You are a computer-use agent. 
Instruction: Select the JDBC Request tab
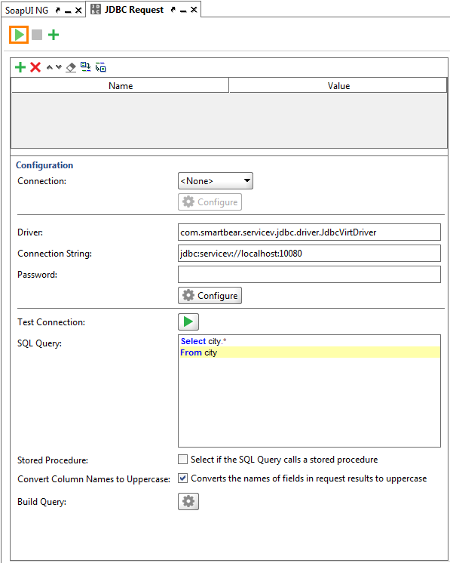(133, 10)
